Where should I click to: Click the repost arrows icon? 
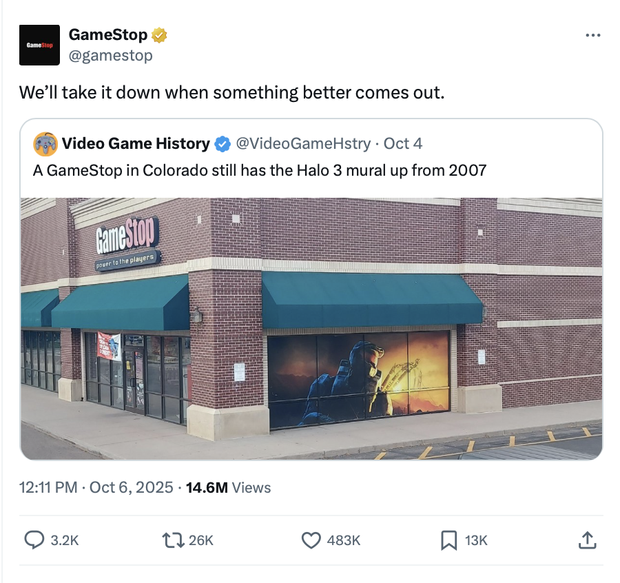tap(173, 540)
